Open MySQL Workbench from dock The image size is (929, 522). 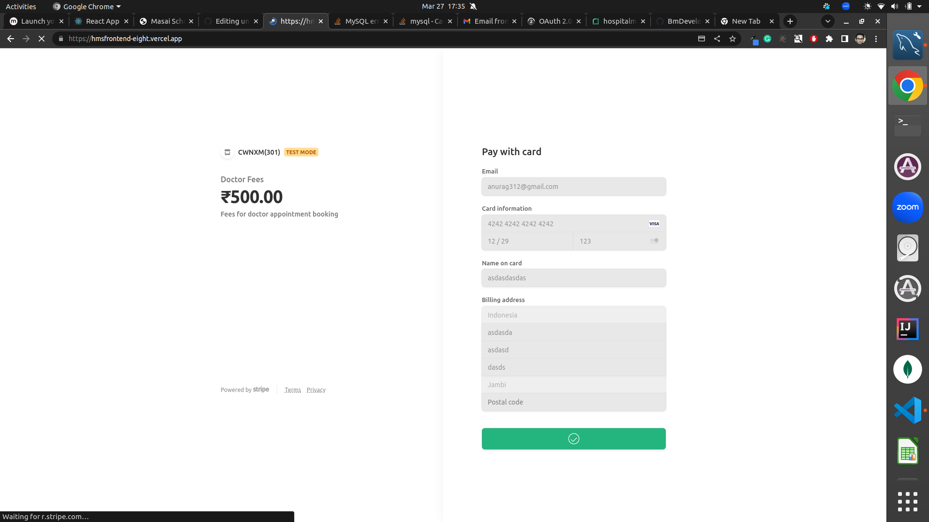pyautogui.click(x=907, y=45)
